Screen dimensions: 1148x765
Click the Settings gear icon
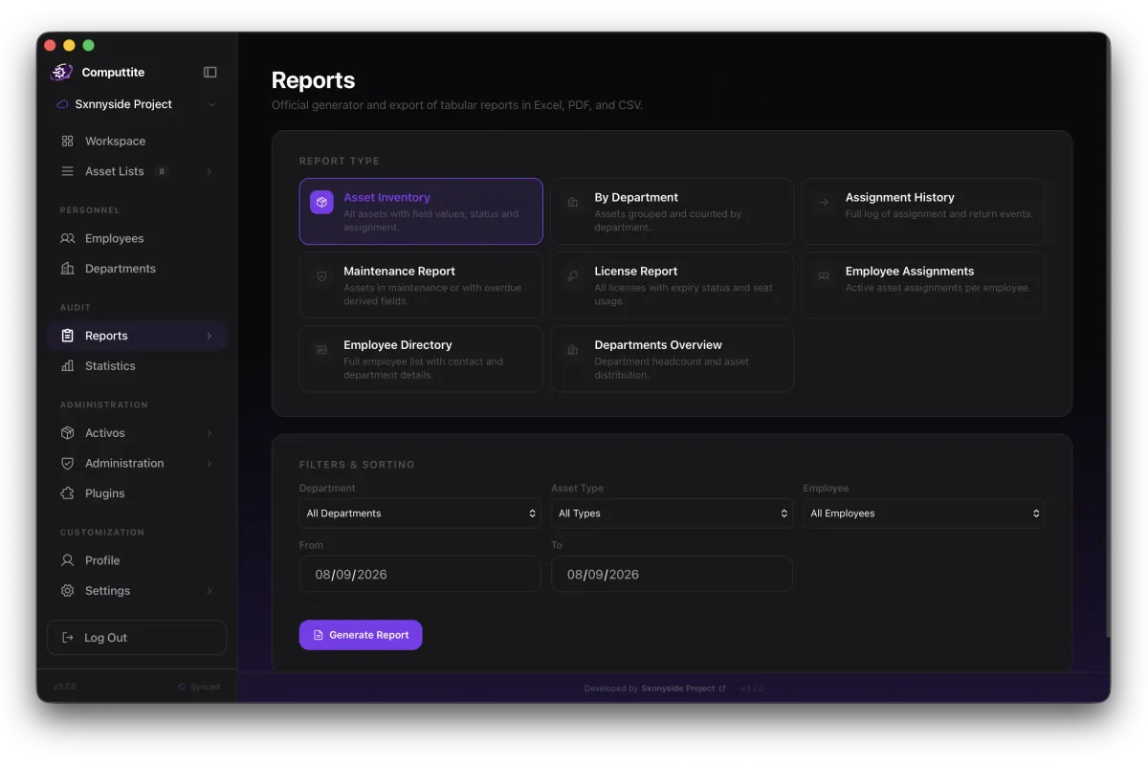tap(67, 591)
